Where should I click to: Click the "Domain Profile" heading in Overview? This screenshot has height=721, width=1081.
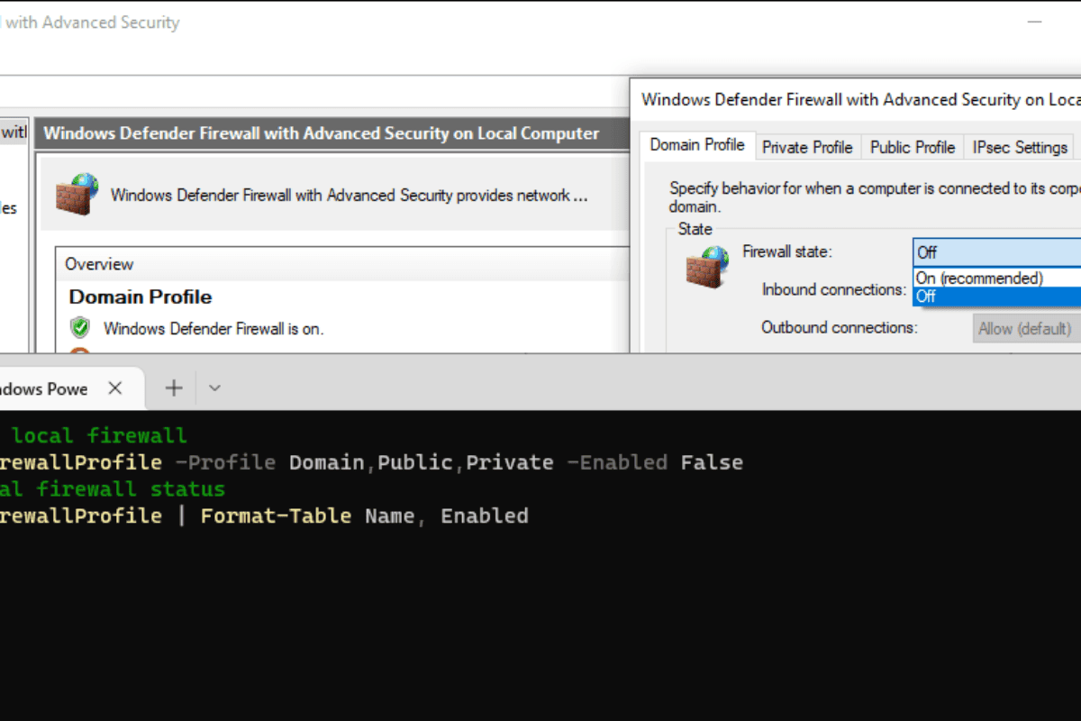140,297
